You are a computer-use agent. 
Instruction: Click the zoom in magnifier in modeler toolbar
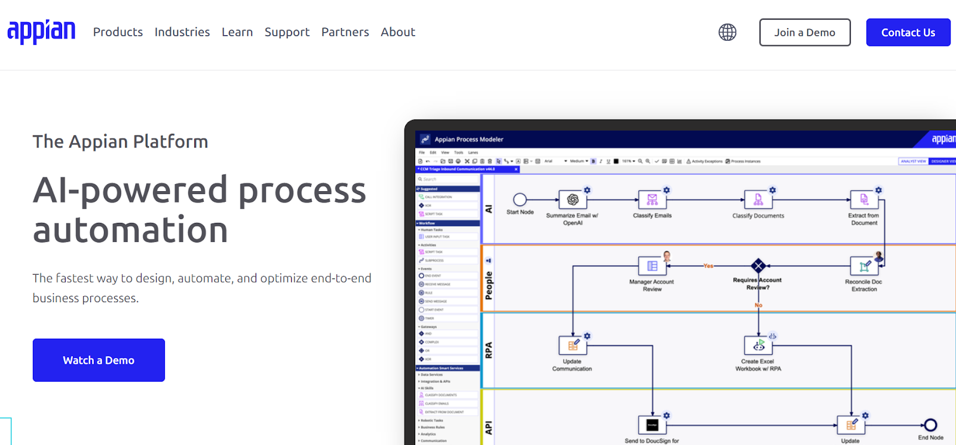click(648, 161)
